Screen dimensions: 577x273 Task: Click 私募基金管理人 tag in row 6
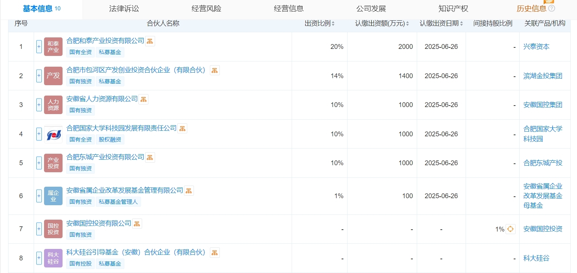tap(118, 202)
